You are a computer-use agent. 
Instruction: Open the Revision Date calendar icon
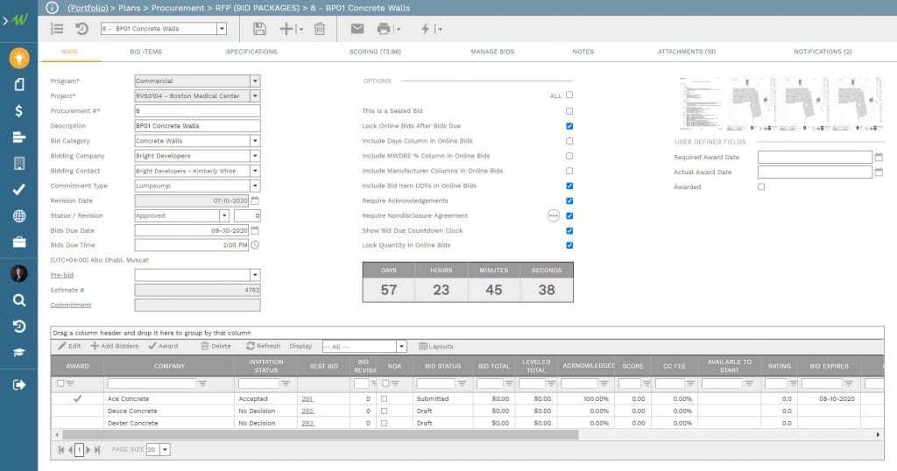click(x=255, y=200)
